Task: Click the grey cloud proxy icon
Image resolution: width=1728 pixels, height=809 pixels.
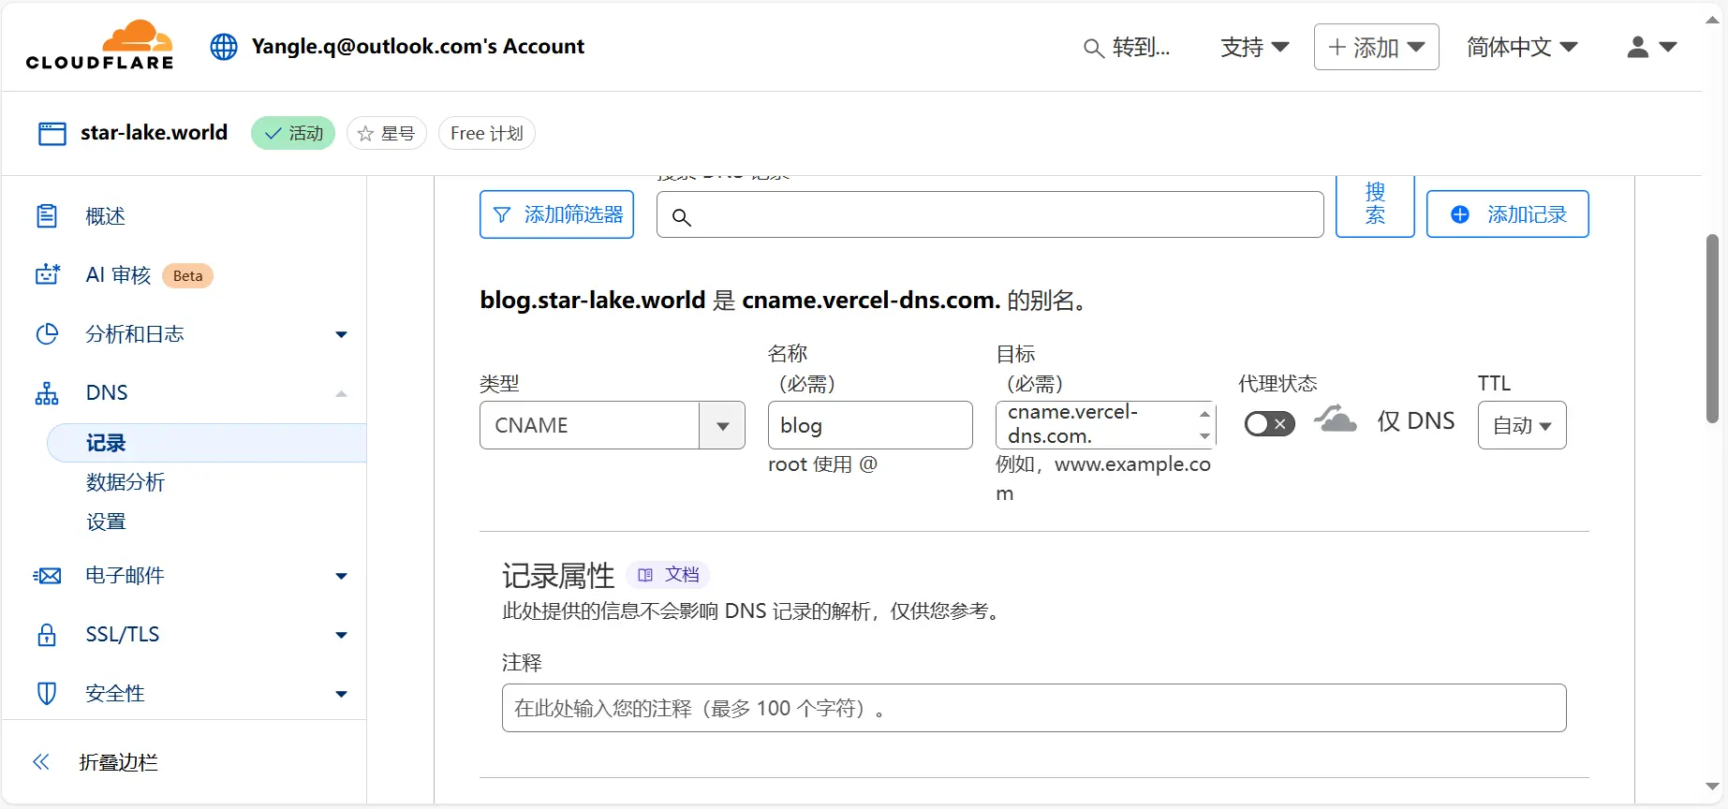Action: coord(1336,419)
